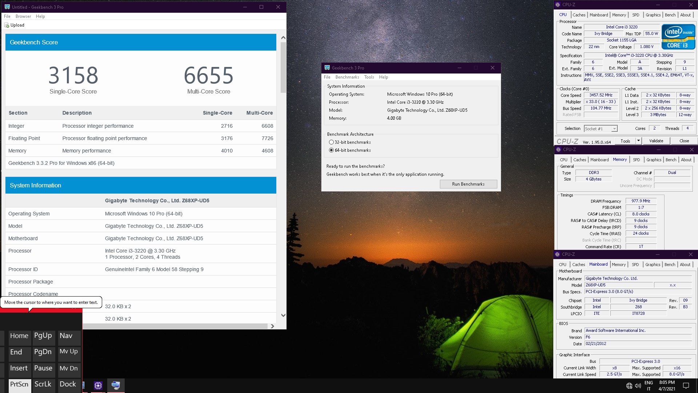Click the Intel Core i3 logo in CPU-Z
Viewport: 698px width, 393px height.
pyautogui.click(x=678, y=37)
